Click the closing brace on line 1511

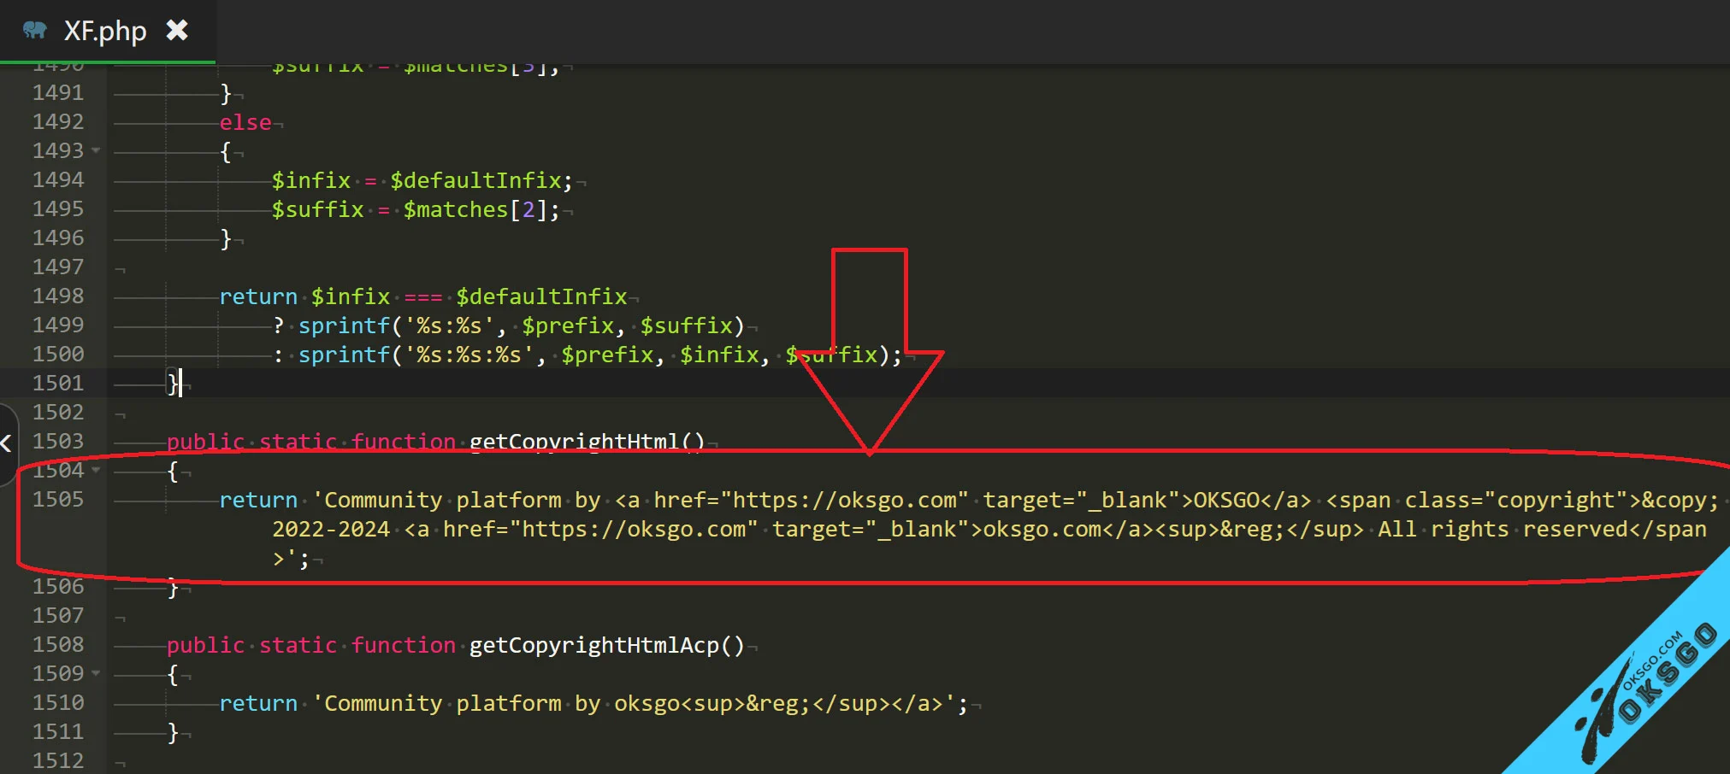coord(173,733)
